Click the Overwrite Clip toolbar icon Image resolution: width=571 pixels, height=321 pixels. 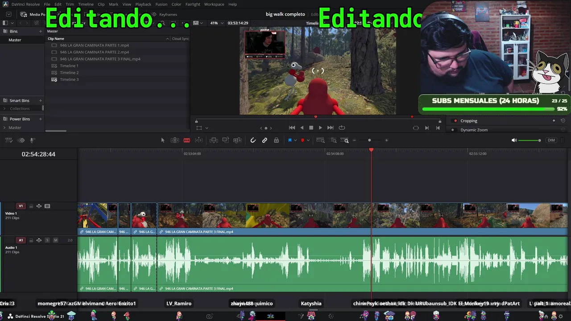point(226,140)
